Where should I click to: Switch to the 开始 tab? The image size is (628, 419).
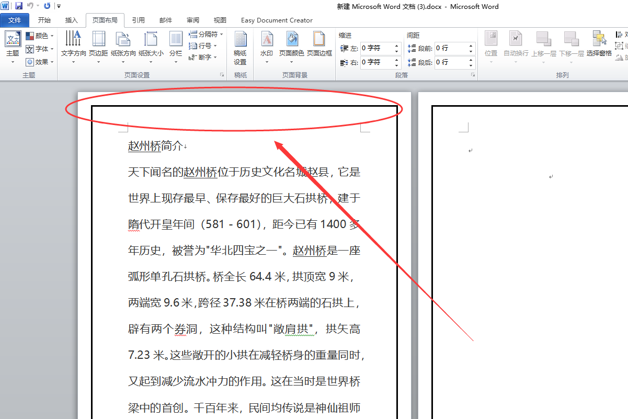tap(44, 20)
